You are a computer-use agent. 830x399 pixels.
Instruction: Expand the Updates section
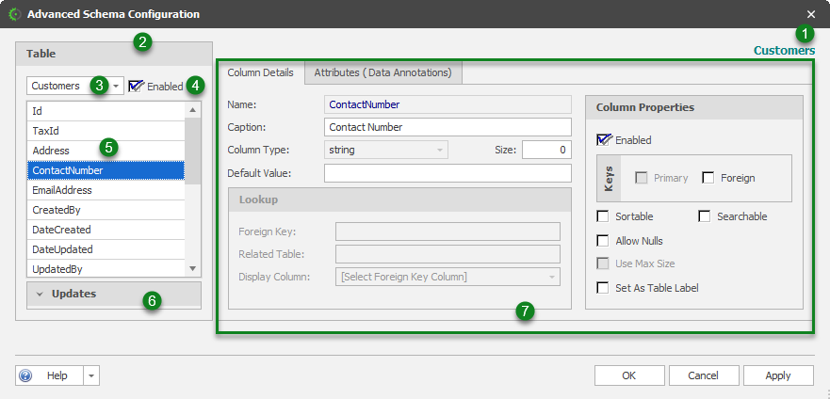pos(41,295)
